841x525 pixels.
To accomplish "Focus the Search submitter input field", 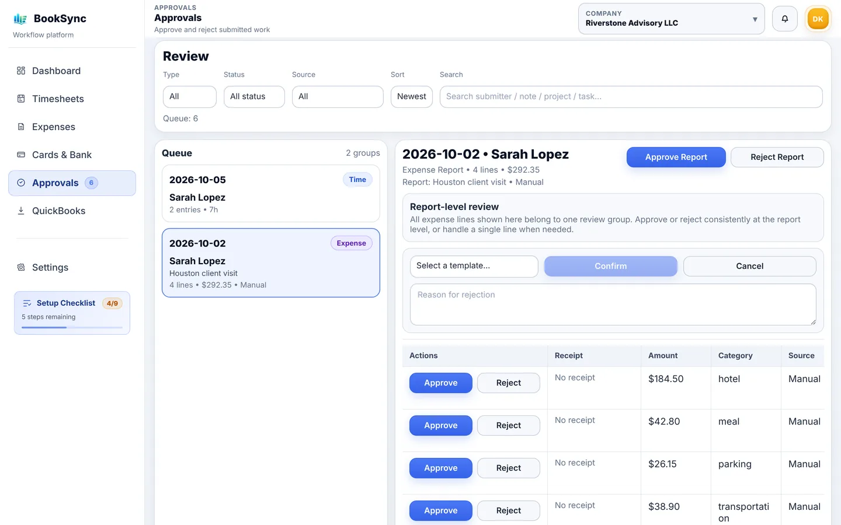I will click(x=631, y=97).
